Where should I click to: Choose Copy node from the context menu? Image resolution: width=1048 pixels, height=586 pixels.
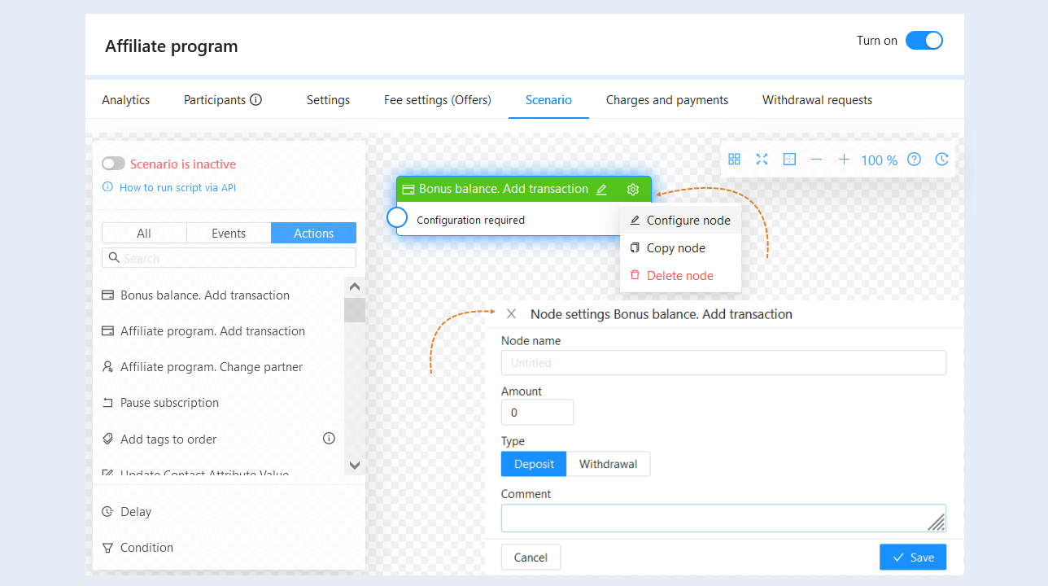[680, 248]
